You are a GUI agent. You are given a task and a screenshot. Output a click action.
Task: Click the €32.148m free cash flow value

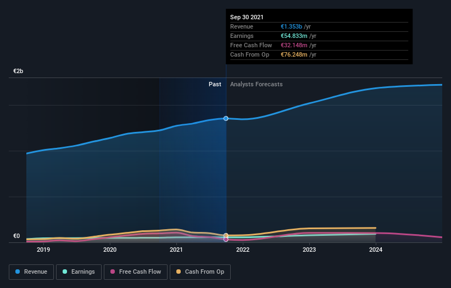click(x=294, y=45)
